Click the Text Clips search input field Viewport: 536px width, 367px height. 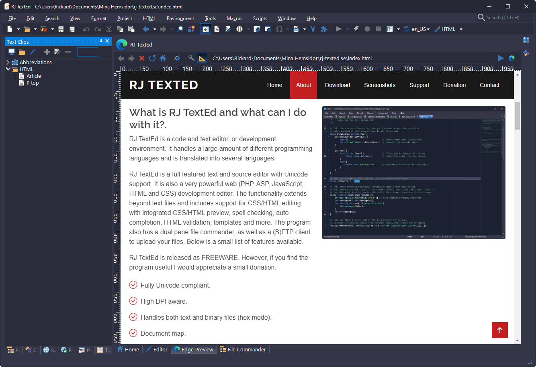click(x=88, y=52)
